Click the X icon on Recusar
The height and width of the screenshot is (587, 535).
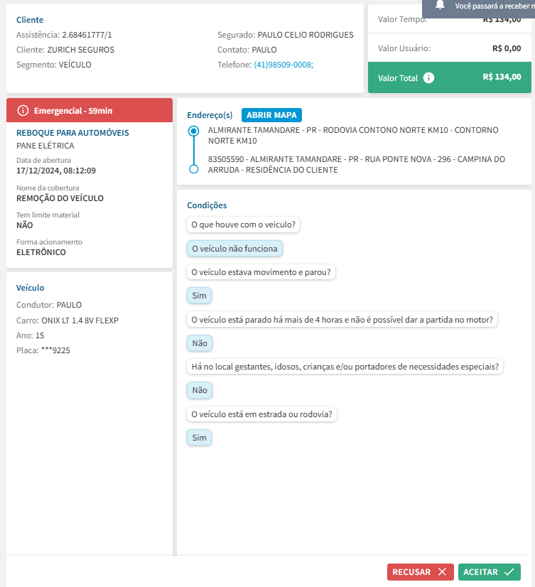pos(442,571)
